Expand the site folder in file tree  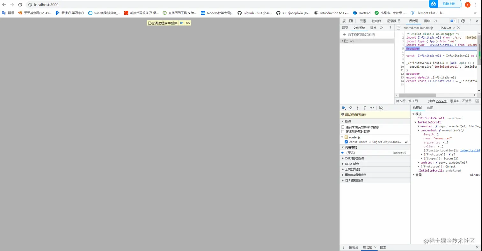coord(343,41)
